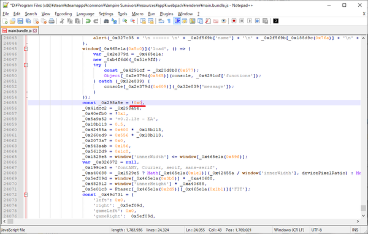This screenshot has width=368, height=234.
Task: Toggle synchronized vertical scrolling icon
Action: [143, 21]
